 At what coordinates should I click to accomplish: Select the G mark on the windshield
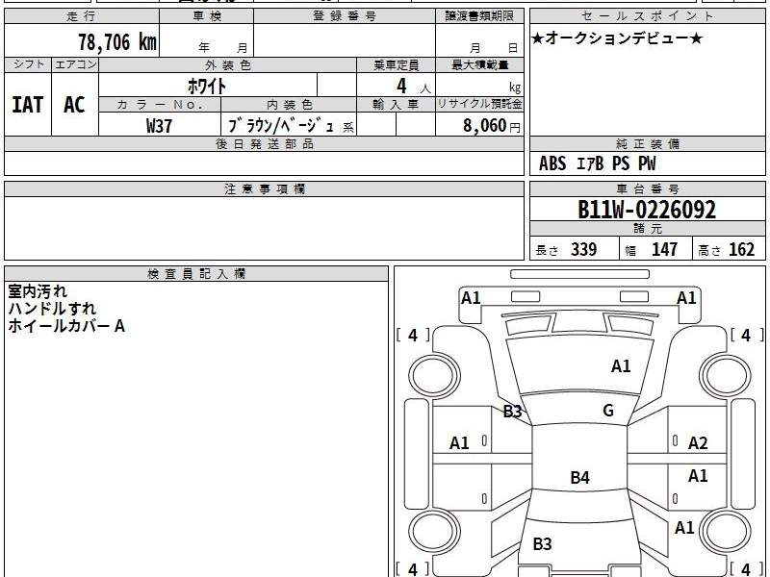click(x=608, y=411)
